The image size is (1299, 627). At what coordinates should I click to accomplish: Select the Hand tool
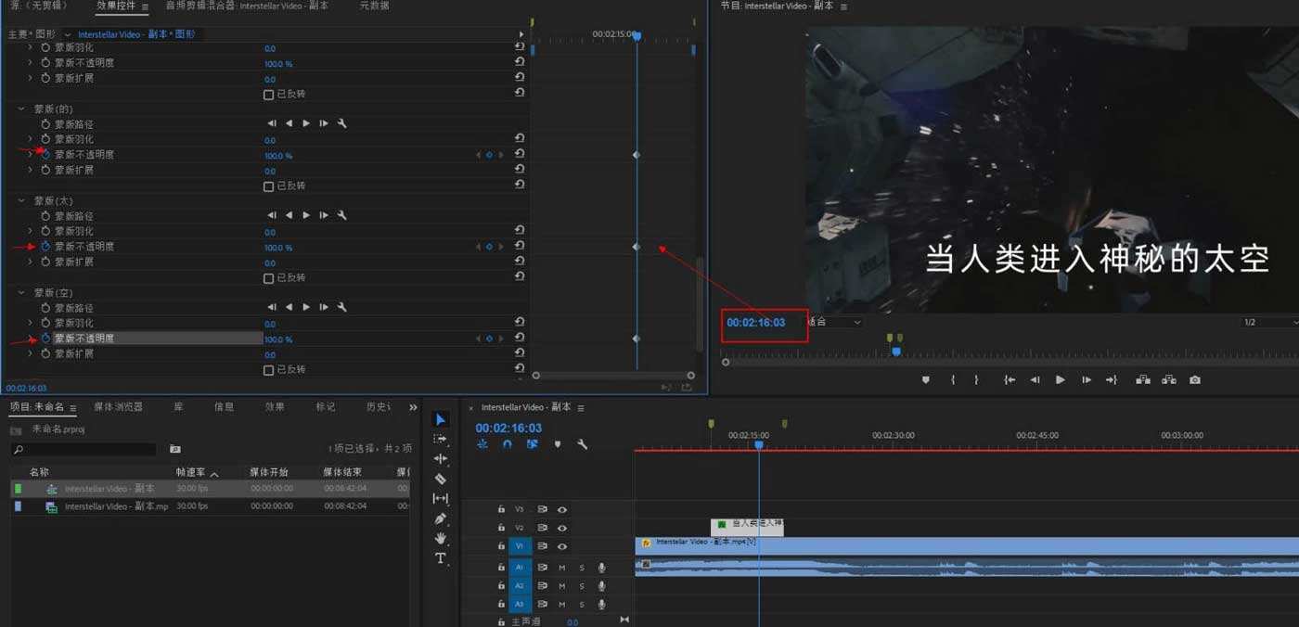(441, 538)
